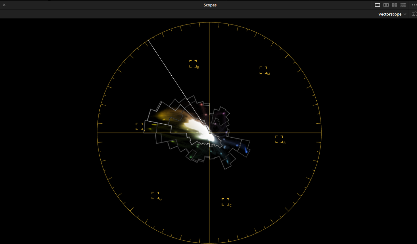The image size is (417, 244).
Task: Click the R target marker on graticule
Action: coord(194,64)
